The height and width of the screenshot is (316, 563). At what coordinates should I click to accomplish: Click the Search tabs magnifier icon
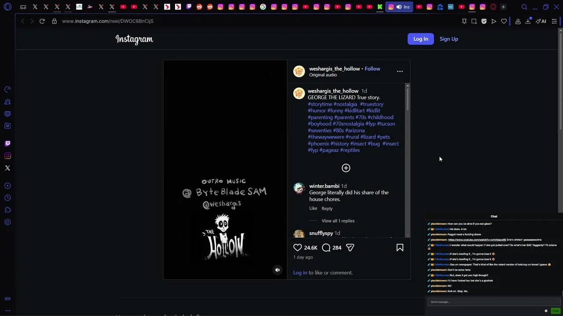pyautogui.click(x=524, y=7)
